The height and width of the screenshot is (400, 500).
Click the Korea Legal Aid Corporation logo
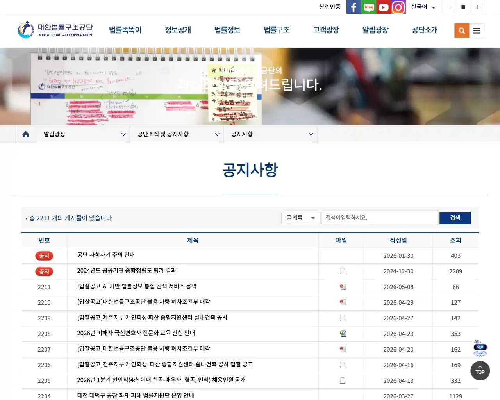click(x=55, y=30)
